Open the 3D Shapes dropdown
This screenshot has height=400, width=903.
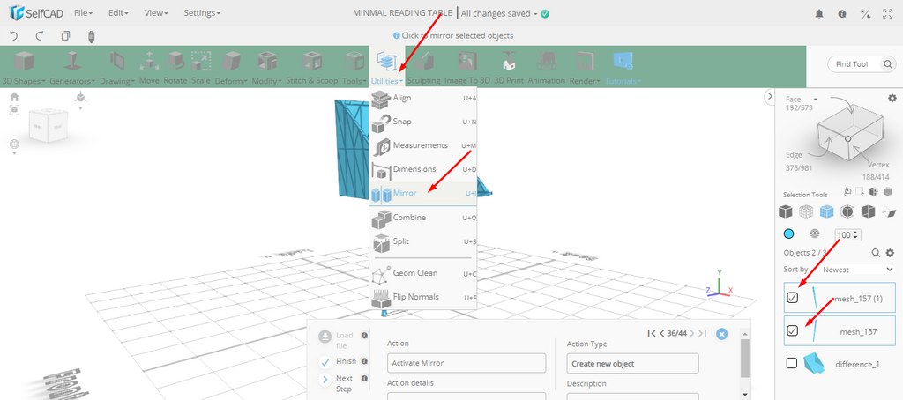[24, 67]
